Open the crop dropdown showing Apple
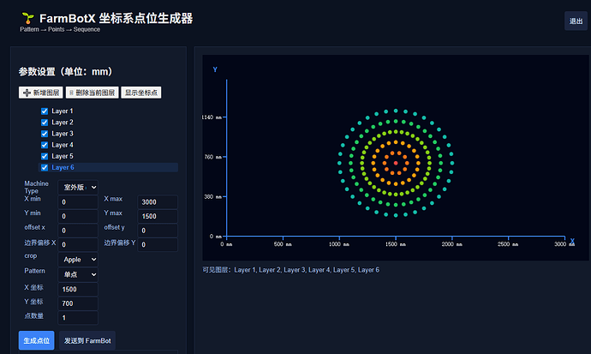 (x=81, y=258)
